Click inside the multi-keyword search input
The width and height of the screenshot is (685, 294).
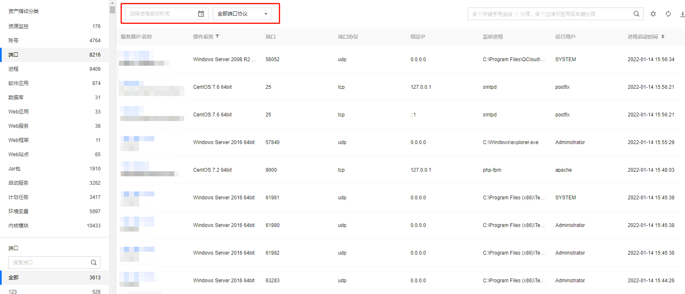point(549,14)
